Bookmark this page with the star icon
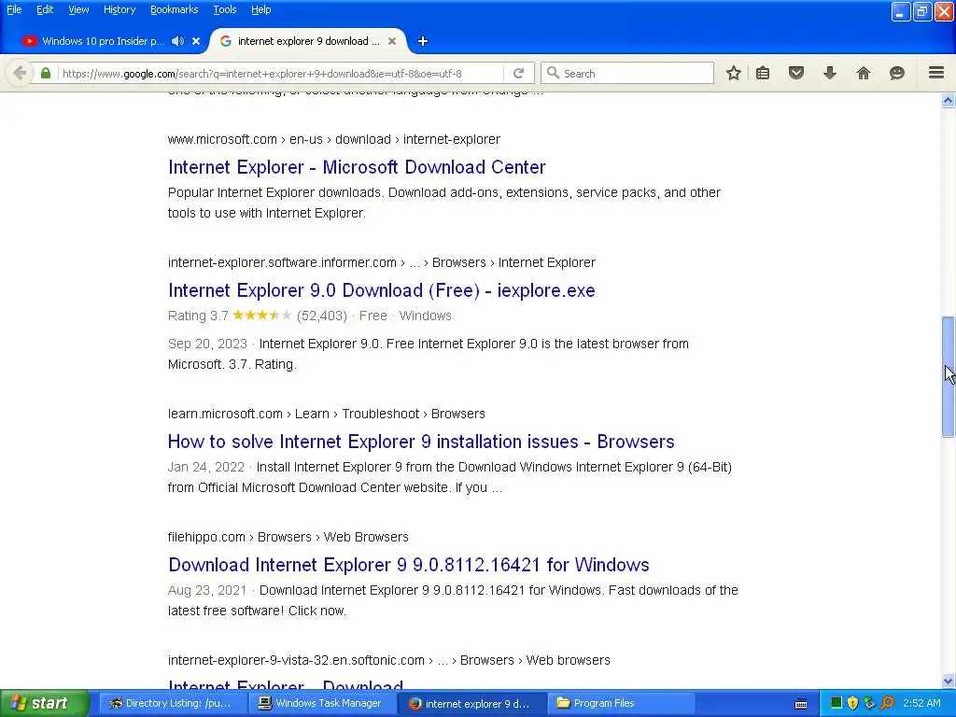The image size is (956, 717). 734,73
